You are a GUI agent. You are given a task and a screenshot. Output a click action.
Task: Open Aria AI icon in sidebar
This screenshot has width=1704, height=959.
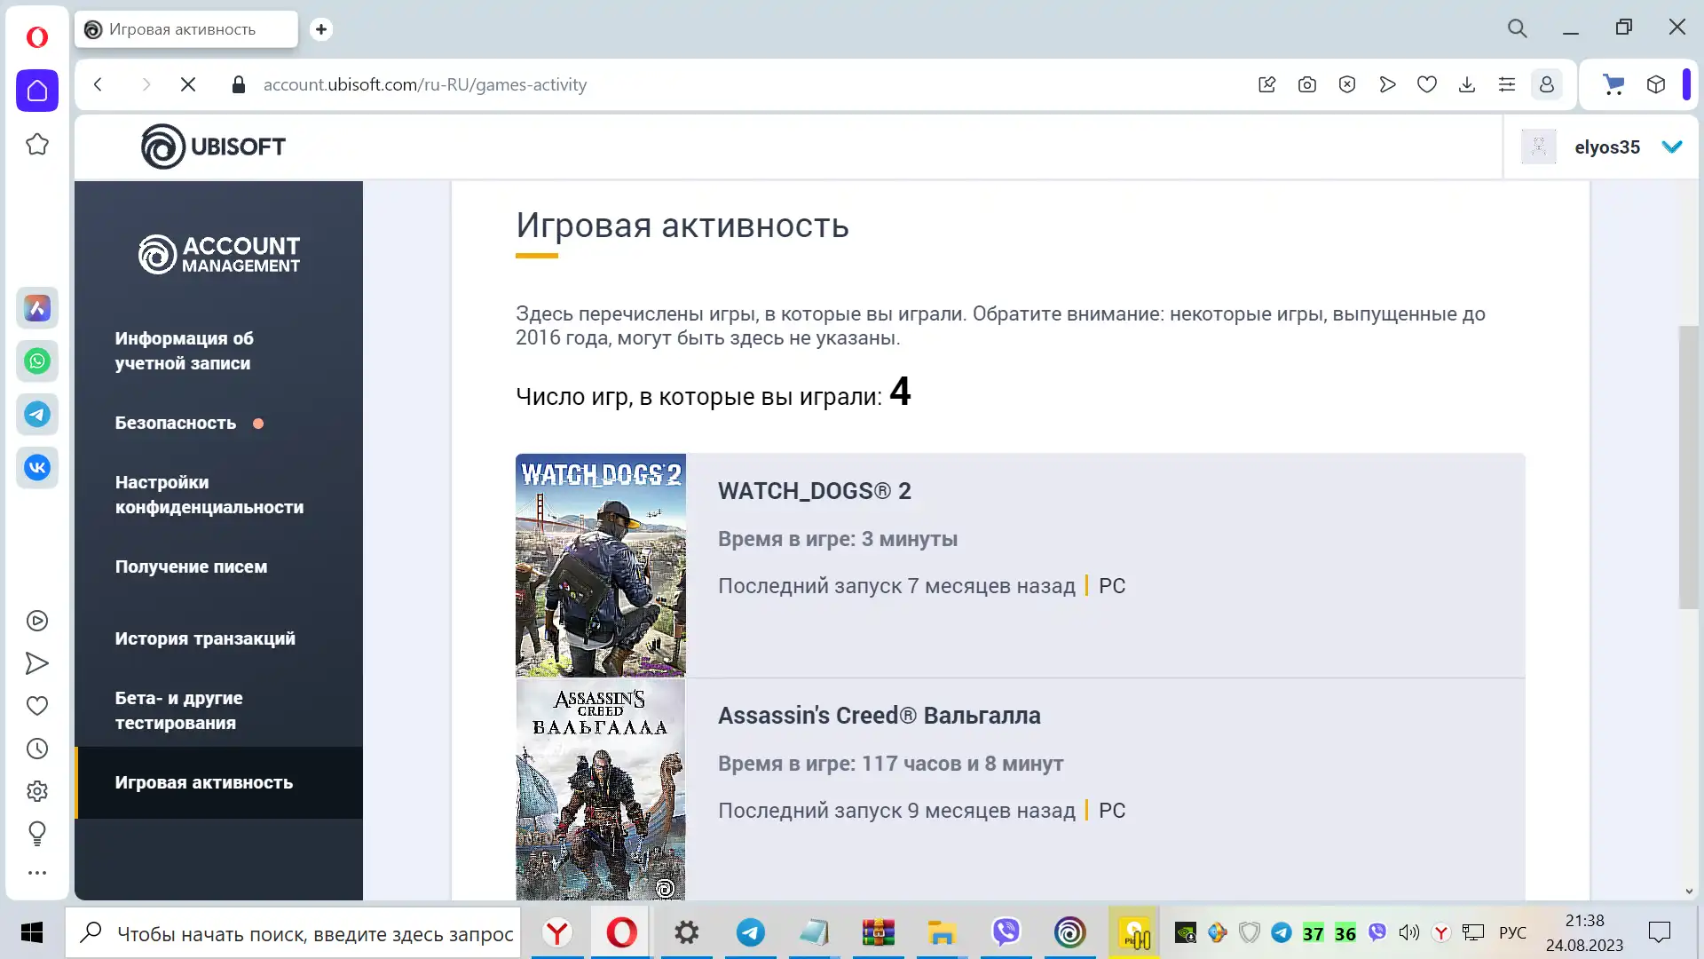(x=37, y=308)
